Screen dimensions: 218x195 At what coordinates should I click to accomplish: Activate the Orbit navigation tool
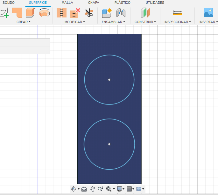(x=74, y=189)
